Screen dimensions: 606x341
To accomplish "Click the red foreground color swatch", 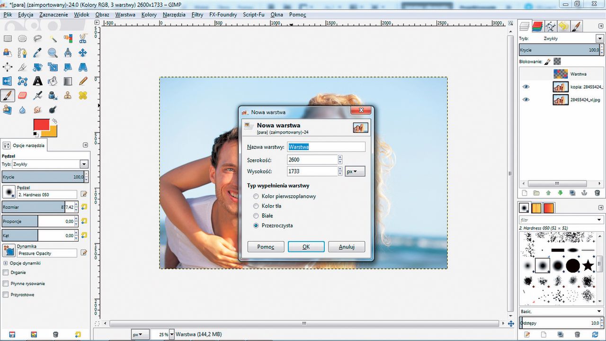I will click(41, 125).
